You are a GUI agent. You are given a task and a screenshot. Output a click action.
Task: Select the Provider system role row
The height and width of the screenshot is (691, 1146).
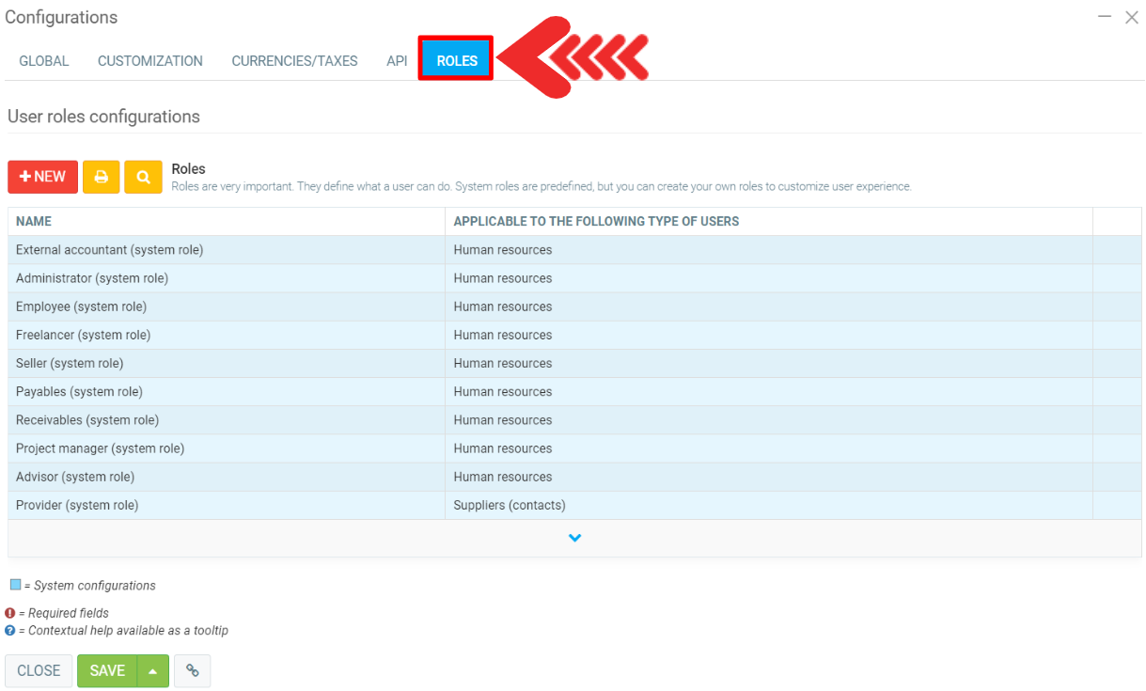tap(77, 505)
